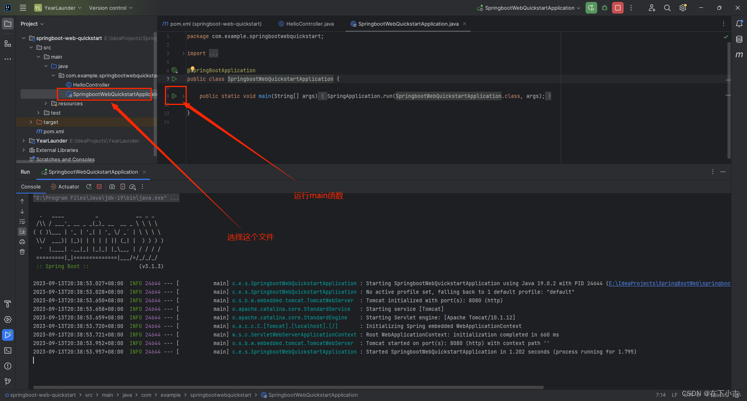Screen dimensions: 747x401
Task: Select pom.xml in project tree
Action: click(x=50, y=131)
